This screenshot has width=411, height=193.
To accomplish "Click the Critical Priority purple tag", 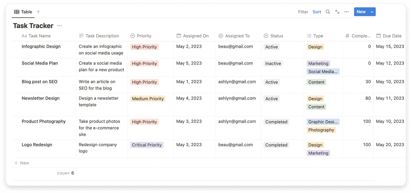I will tap(147, 145).
